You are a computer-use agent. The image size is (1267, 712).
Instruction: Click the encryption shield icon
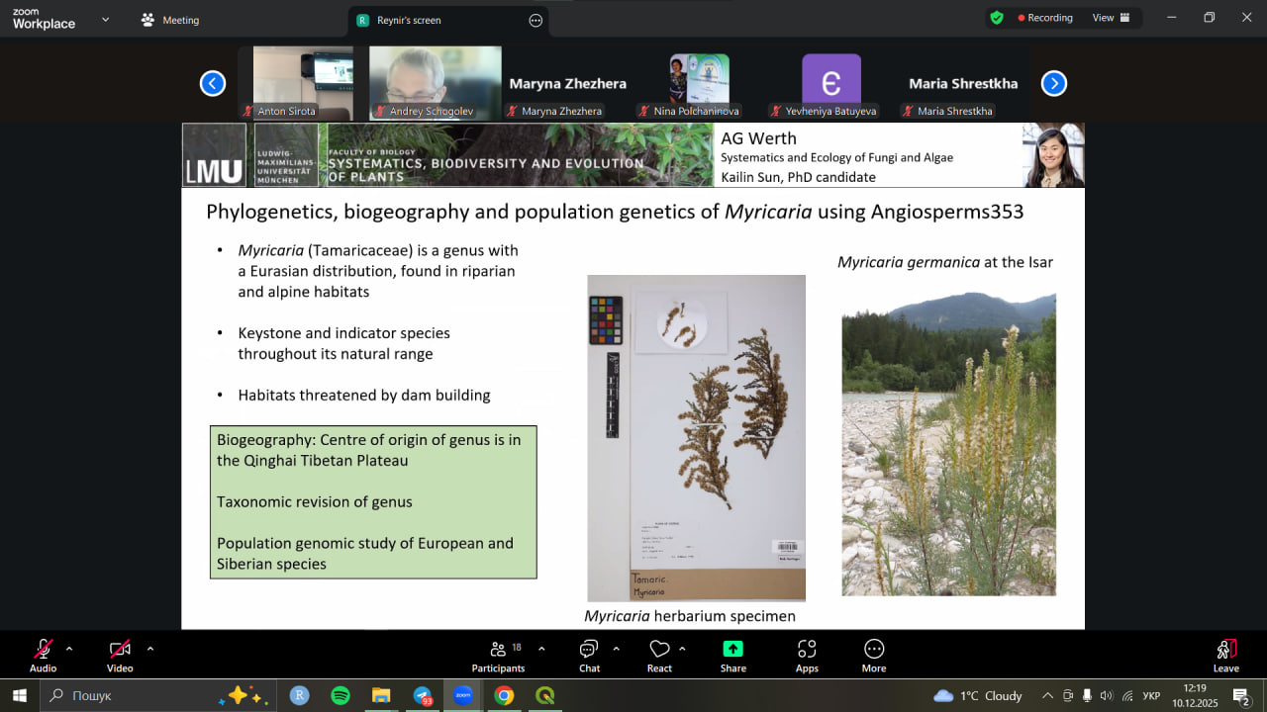coord(997,18)
